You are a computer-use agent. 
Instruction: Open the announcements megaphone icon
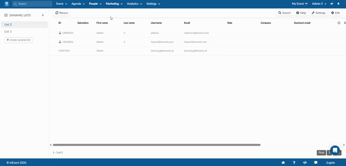click(x=332, y=4)
